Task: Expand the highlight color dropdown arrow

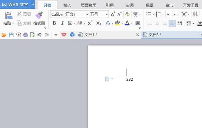Action: 122,23
